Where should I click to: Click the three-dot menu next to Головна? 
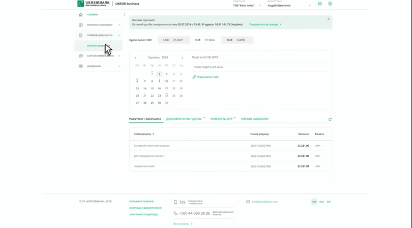pyautogui.click(x=124, y=15)
